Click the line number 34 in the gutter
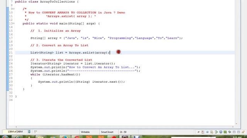The width and height of the screenshot is (247, 138). pyautogui.click(x=11, y=100)
